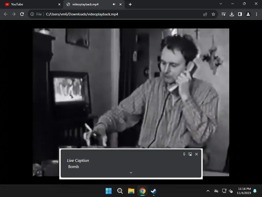Click the muted volume tray icon
Screen dimensions: 262x197
(x=231, y=191)
